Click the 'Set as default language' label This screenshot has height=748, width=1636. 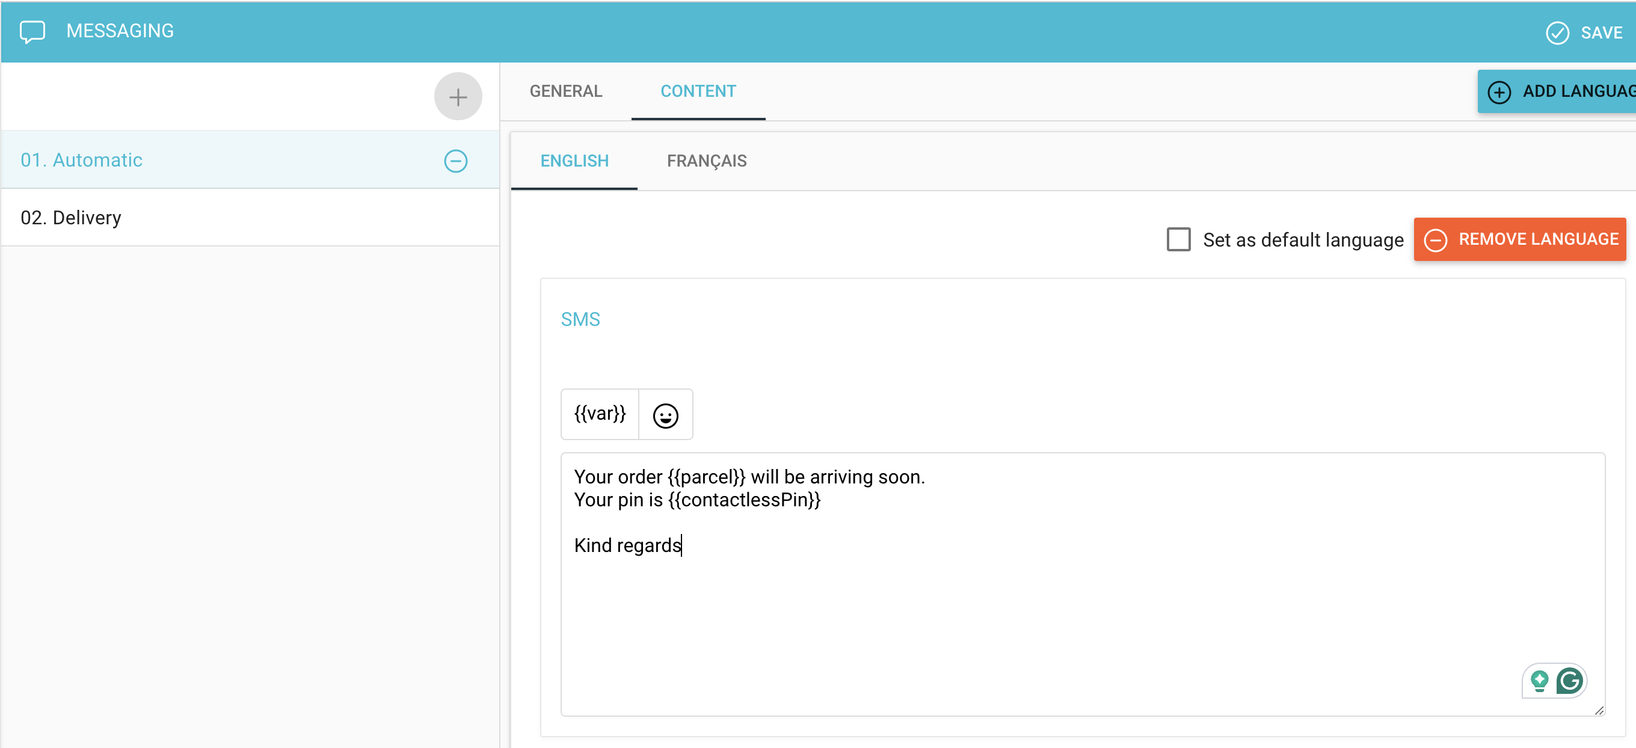(x=1303, y=240)
